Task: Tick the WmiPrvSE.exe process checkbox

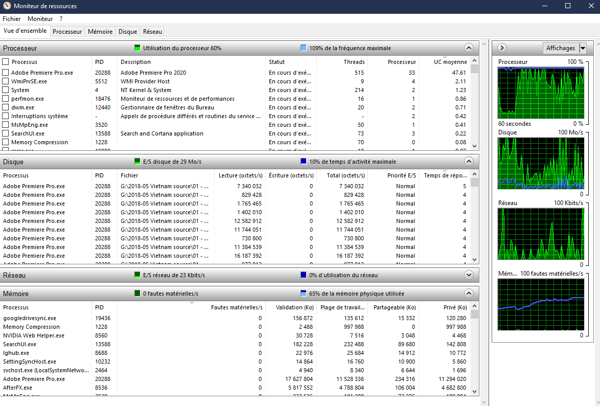Action: 6,81
